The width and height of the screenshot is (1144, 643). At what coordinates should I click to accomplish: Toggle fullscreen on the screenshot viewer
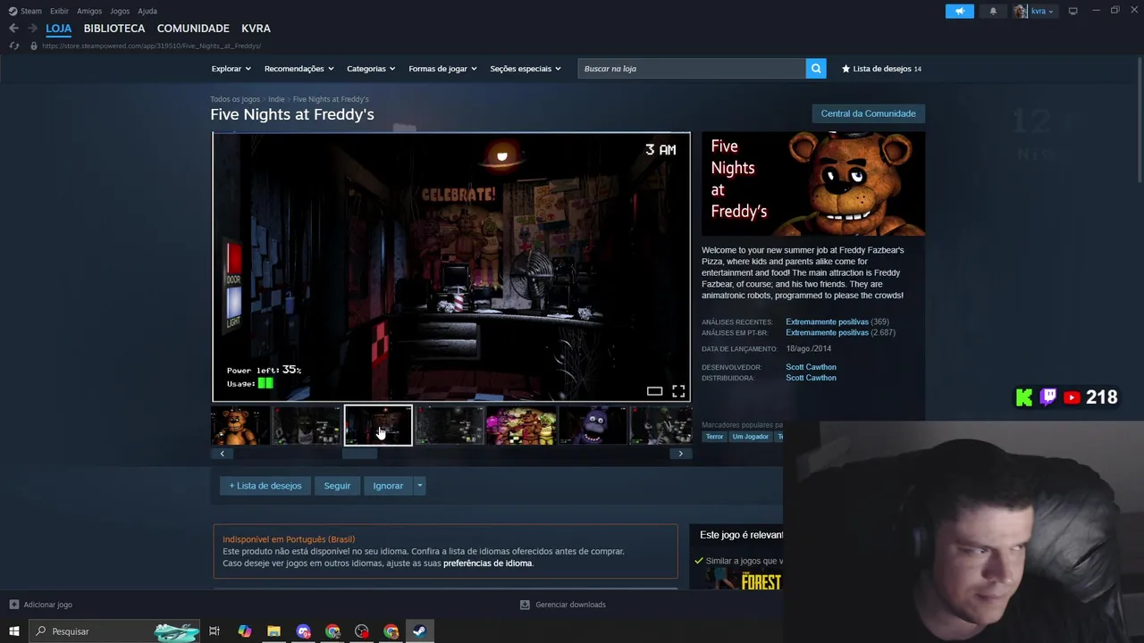coord(678,391)
